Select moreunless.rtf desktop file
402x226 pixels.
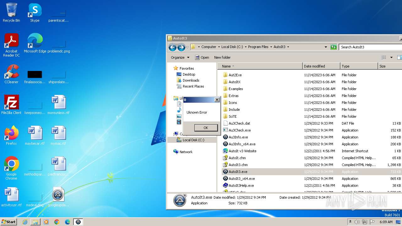pyautogui.click(x=58, y=105)
